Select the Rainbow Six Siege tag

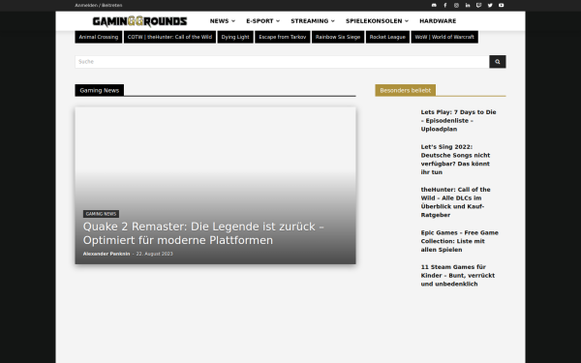[x=338, y=37]
